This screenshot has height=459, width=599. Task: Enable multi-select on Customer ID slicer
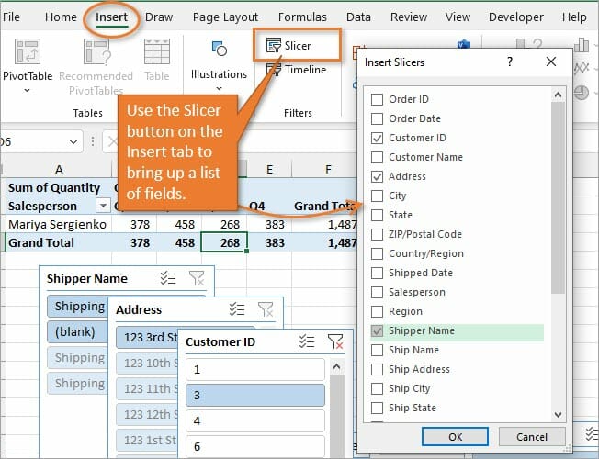click(307, 341)
